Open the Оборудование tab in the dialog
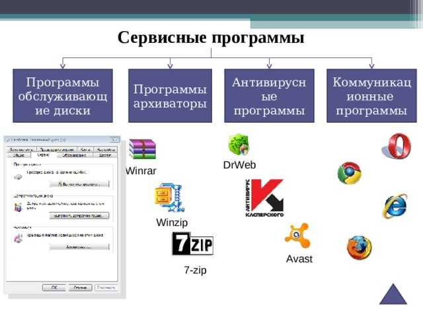This screenshot has height=317, width=423. (74, 156)
